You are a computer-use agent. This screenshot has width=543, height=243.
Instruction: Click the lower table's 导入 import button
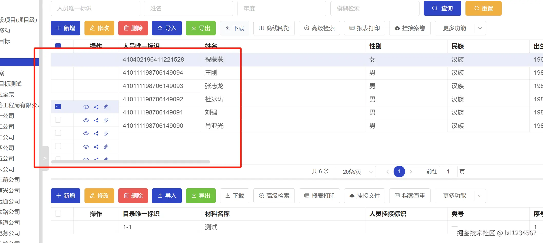tap(167, 196)
